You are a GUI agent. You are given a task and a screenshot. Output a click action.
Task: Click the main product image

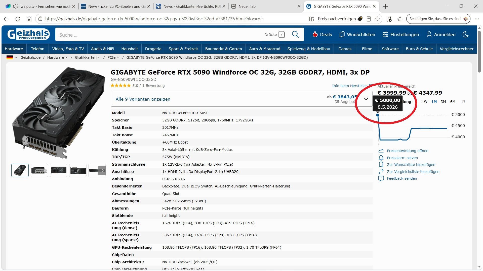[x=58, y=113]
